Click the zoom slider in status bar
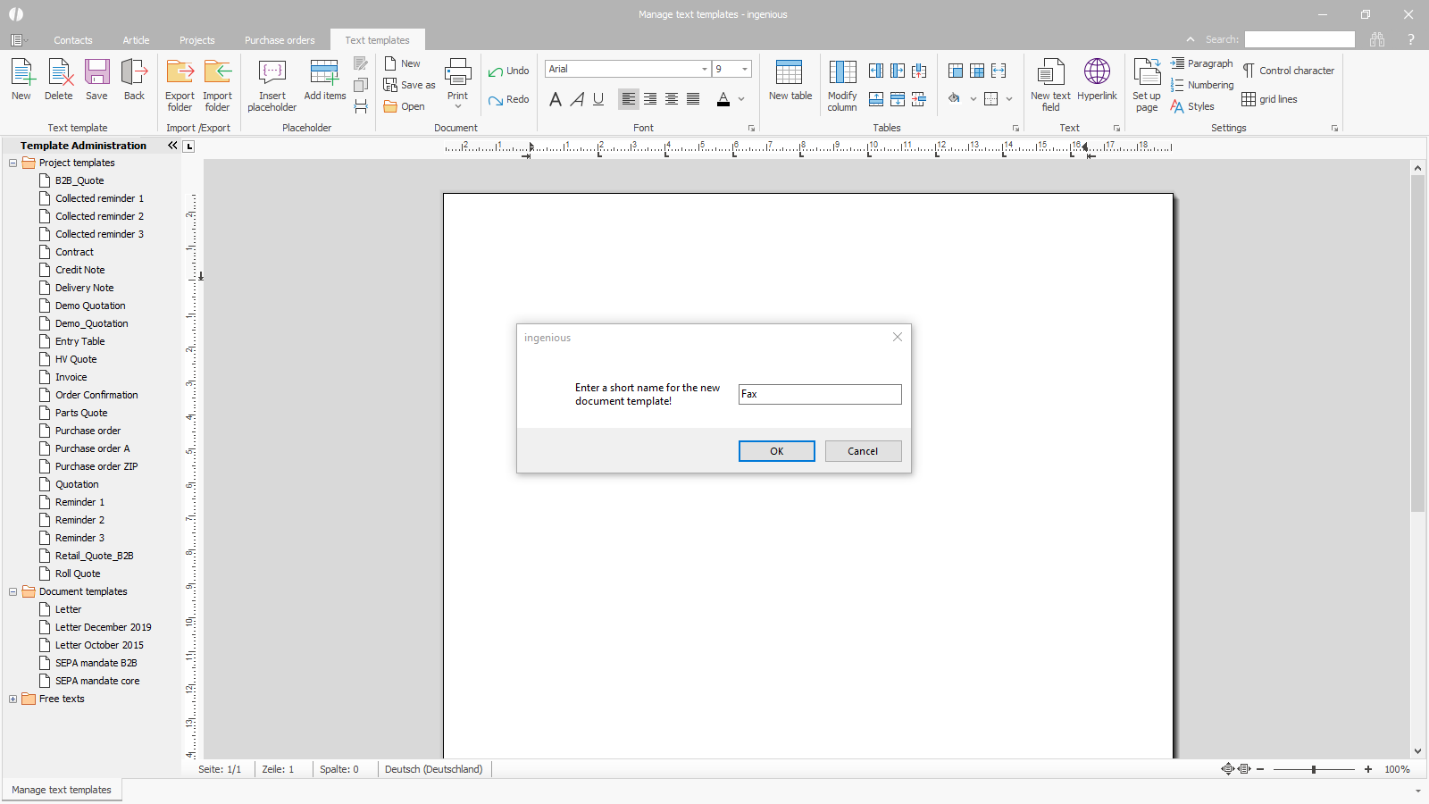 point(1314,769)
